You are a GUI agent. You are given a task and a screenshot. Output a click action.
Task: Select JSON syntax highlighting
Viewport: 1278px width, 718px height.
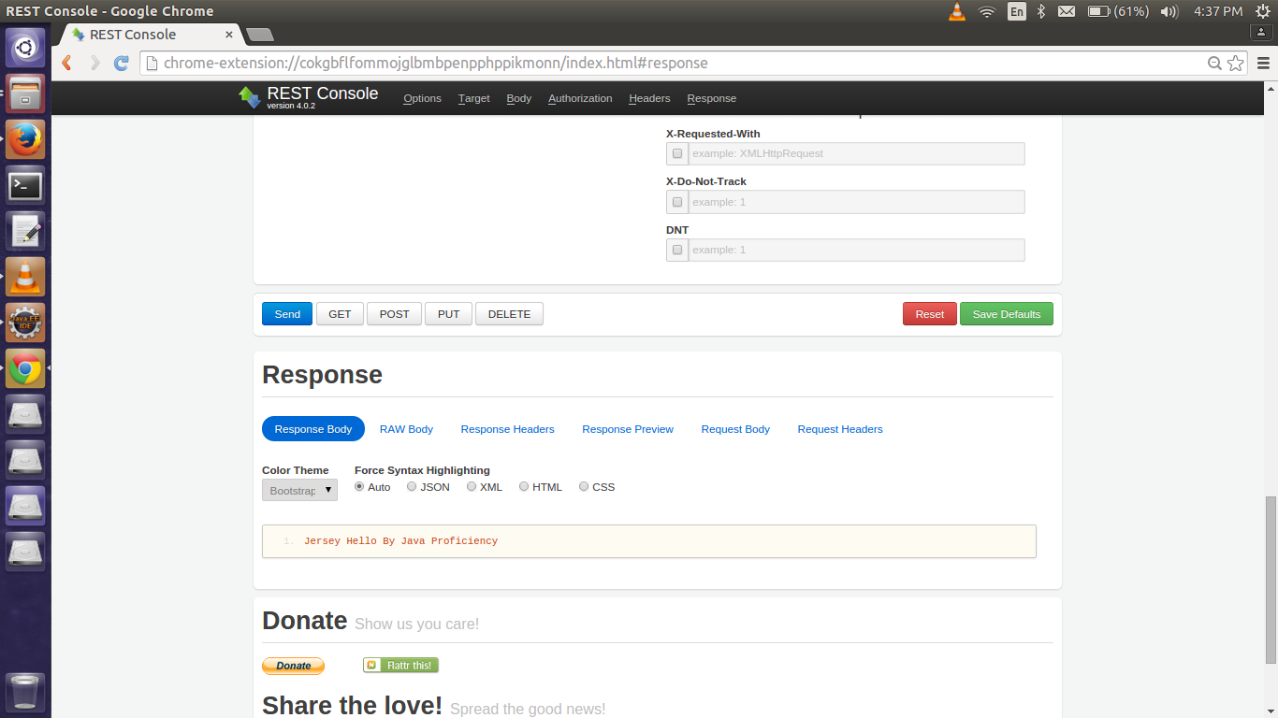coord(412,486)
